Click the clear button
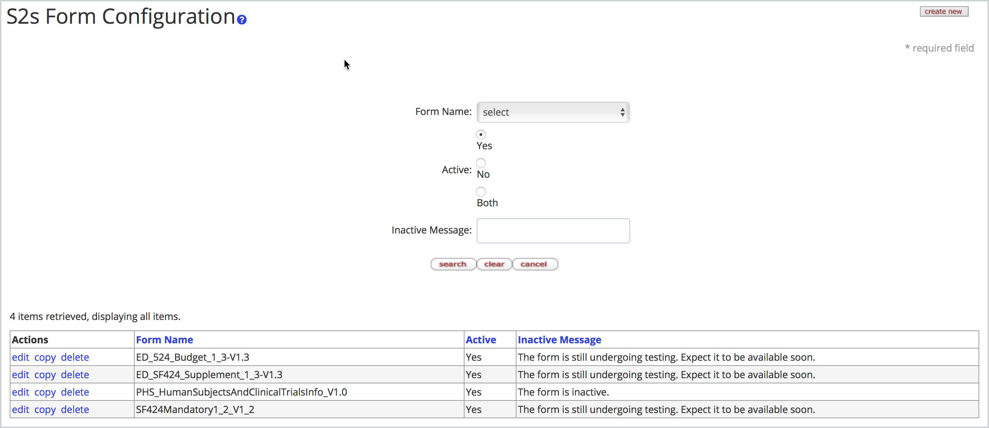This screenshot has height=428, width=989. coord(494,264)
